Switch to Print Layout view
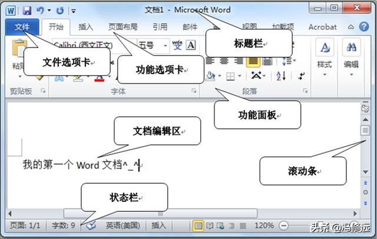This screenshot has width=377, height=239. click(198, 225)
